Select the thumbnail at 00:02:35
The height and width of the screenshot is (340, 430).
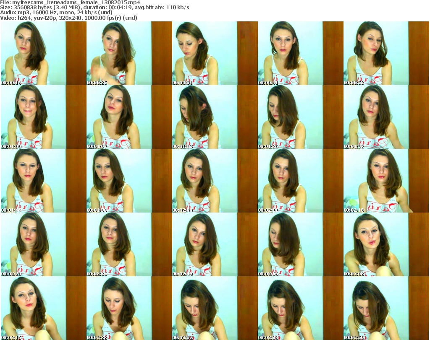click(x=129, y=244)
